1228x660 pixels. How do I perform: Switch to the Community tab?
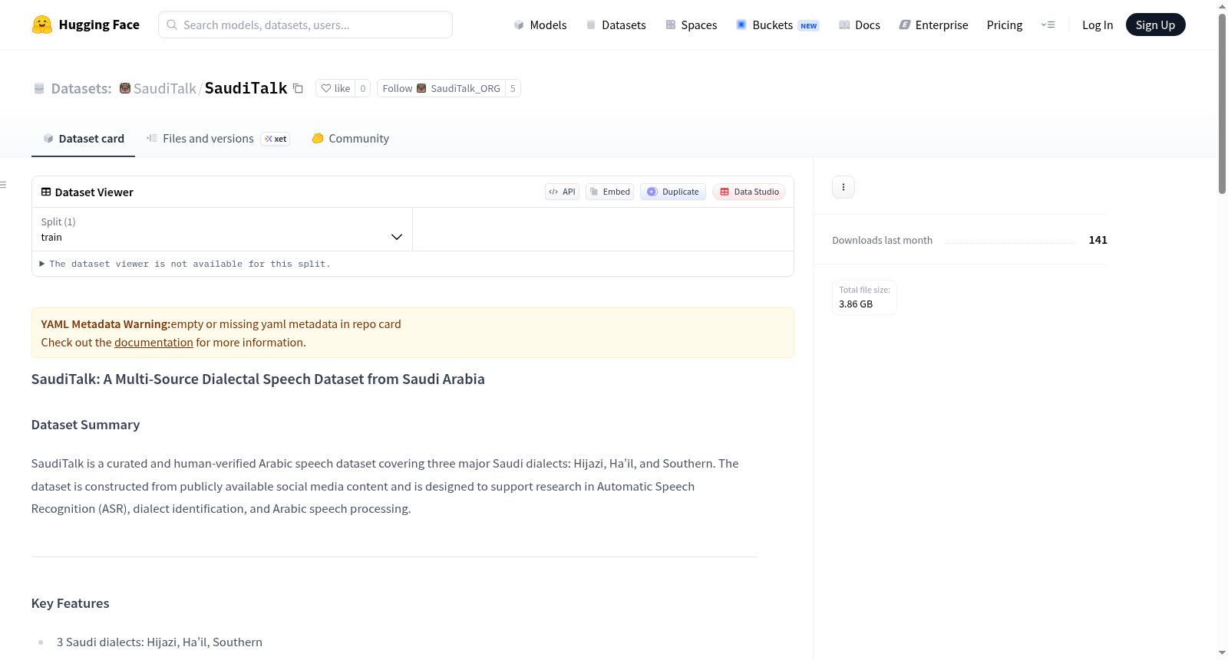tap(351, 139)
